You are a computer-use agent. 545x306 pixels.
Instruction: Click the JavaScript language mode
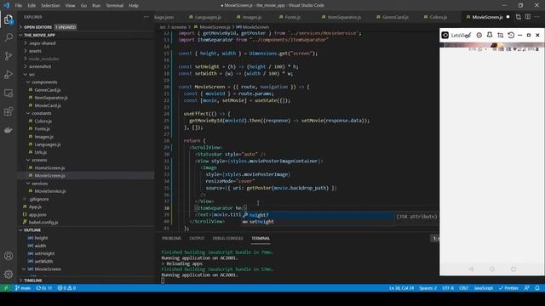(484, 288)
